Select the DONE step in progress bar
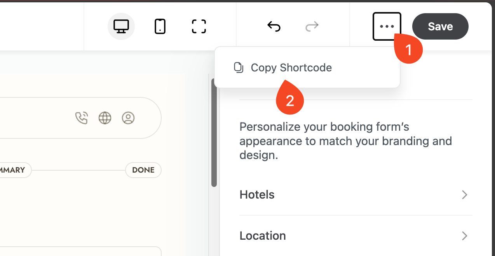 pyautogui.click(x=143, y=170)
